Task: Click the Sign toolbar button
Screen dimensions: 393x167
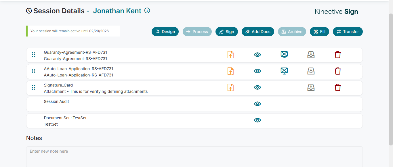Action: pos(227,32)
